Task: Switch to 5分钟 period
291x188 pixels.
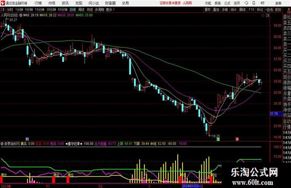Action: pyautogui.click(x=29, y=10)
